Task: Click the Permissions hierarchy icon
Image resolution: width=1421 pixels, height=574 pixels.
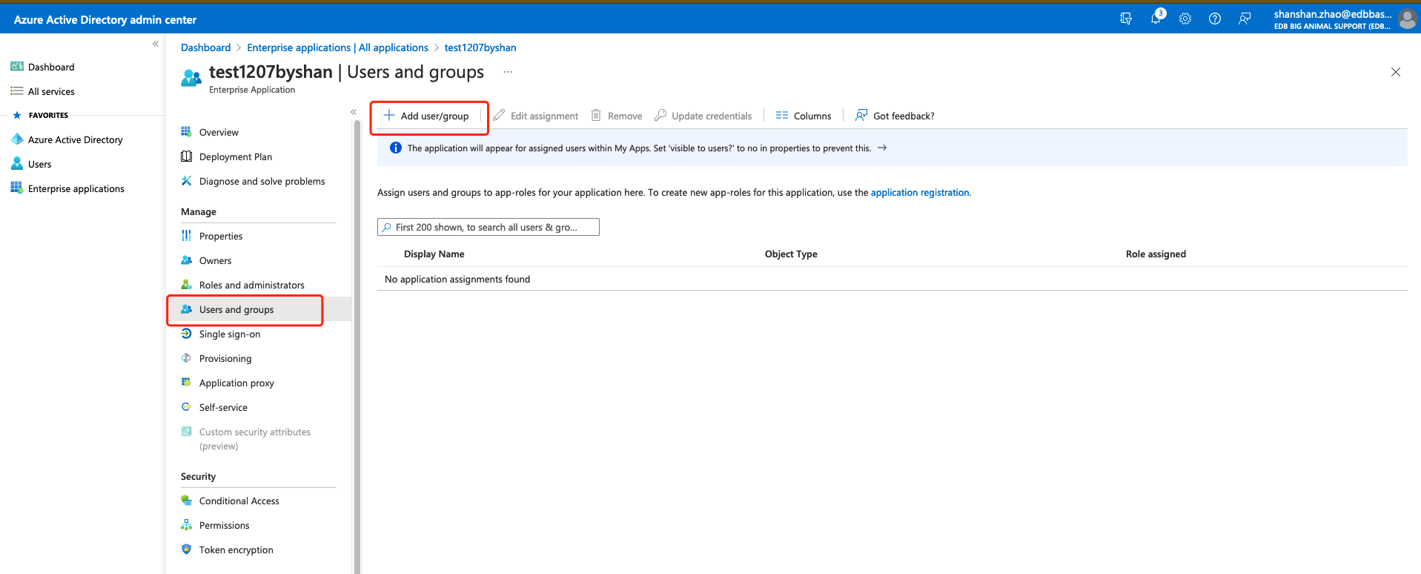Action: tap(186, 525)
